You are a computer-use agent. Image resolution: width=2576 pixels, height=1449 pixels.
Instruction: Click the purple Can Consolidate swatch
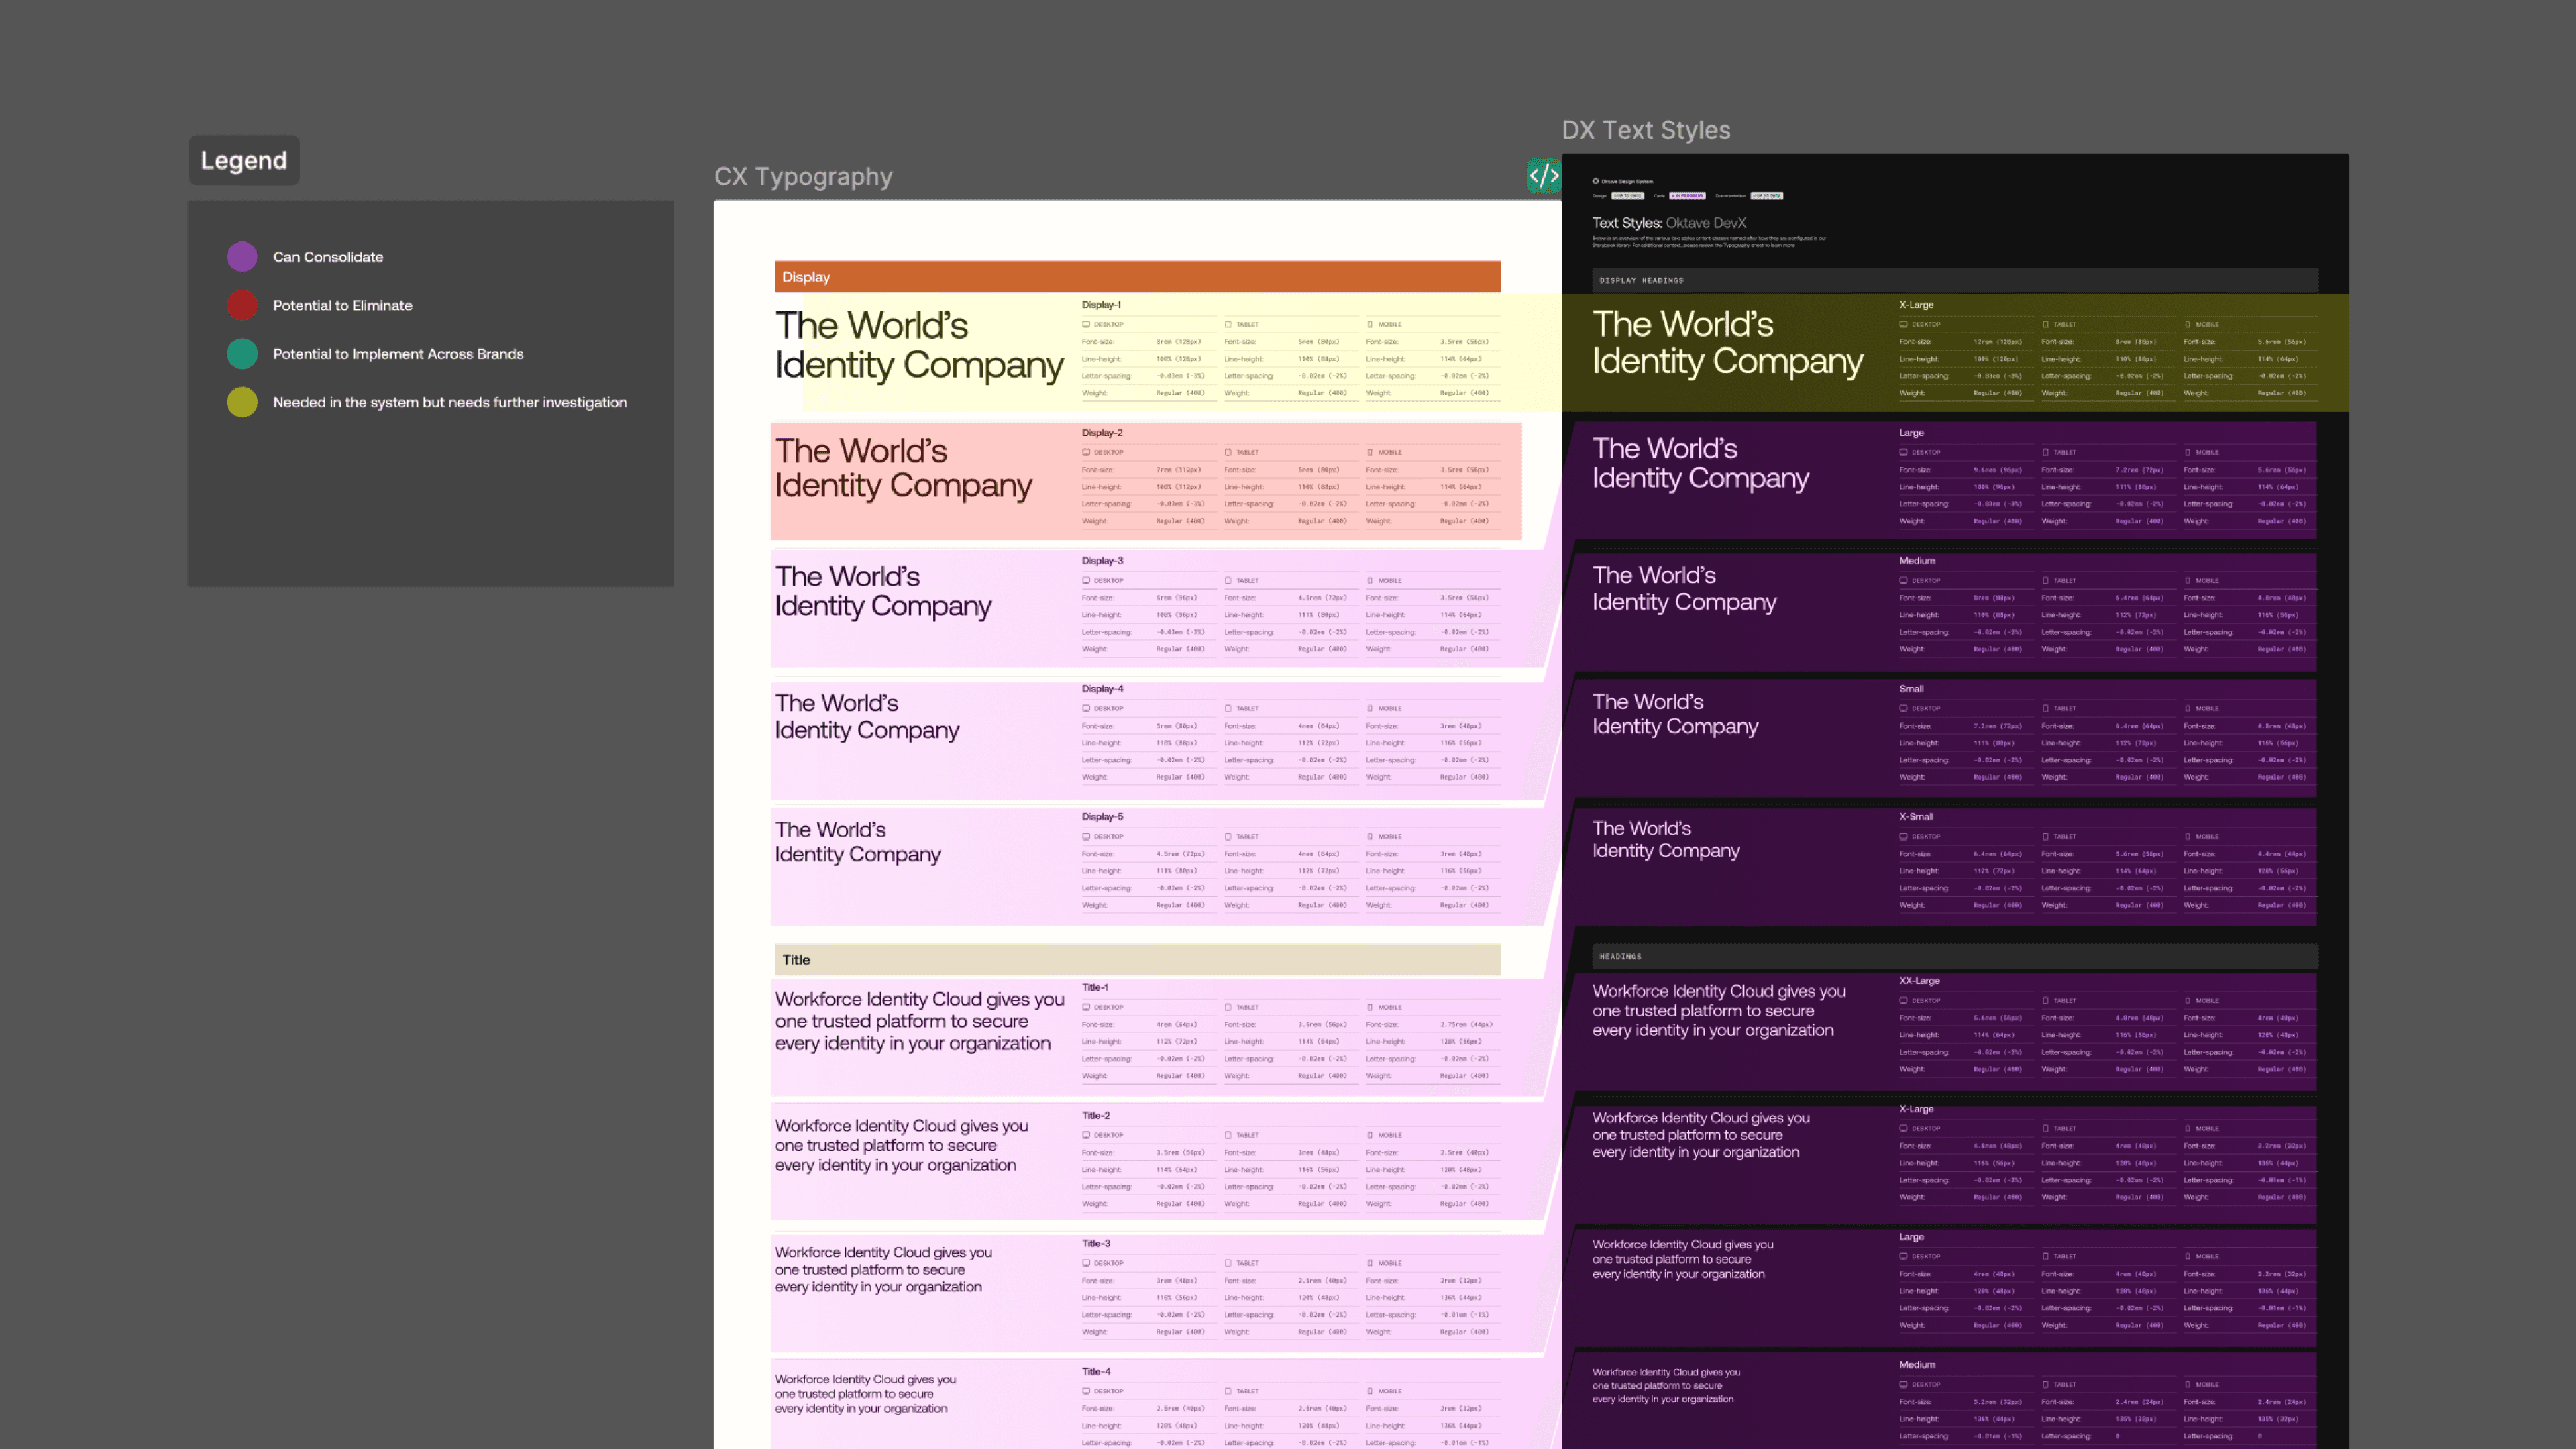coord(242,257)
